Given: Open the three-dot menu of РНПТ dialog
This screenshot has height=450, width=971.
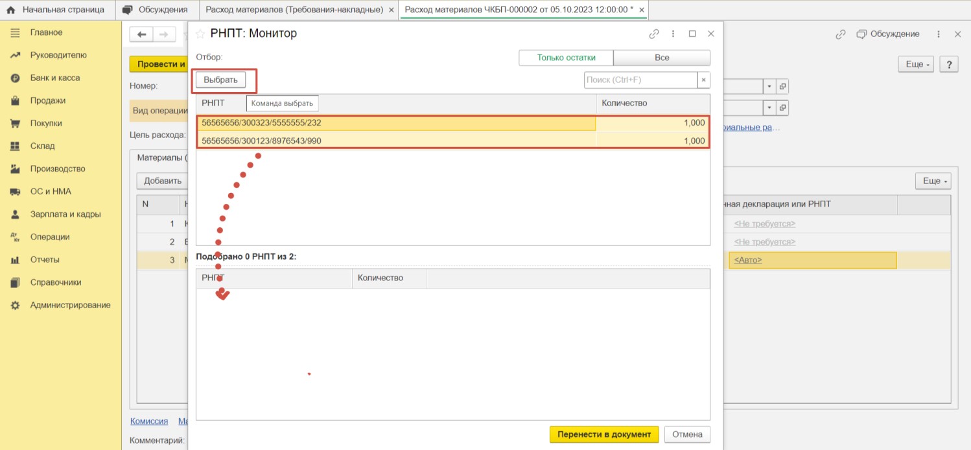Looking at the screenshot, I should pos(673,34).
